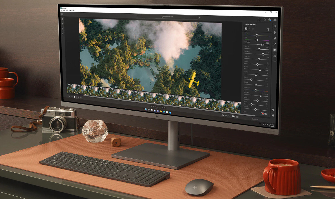Select the Crop and Rotate tool

275,32
